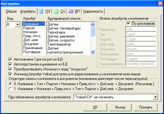This screenshot has width=164, height=114.
Task: Switch to the Общие tab
Action: pos(11,11)
